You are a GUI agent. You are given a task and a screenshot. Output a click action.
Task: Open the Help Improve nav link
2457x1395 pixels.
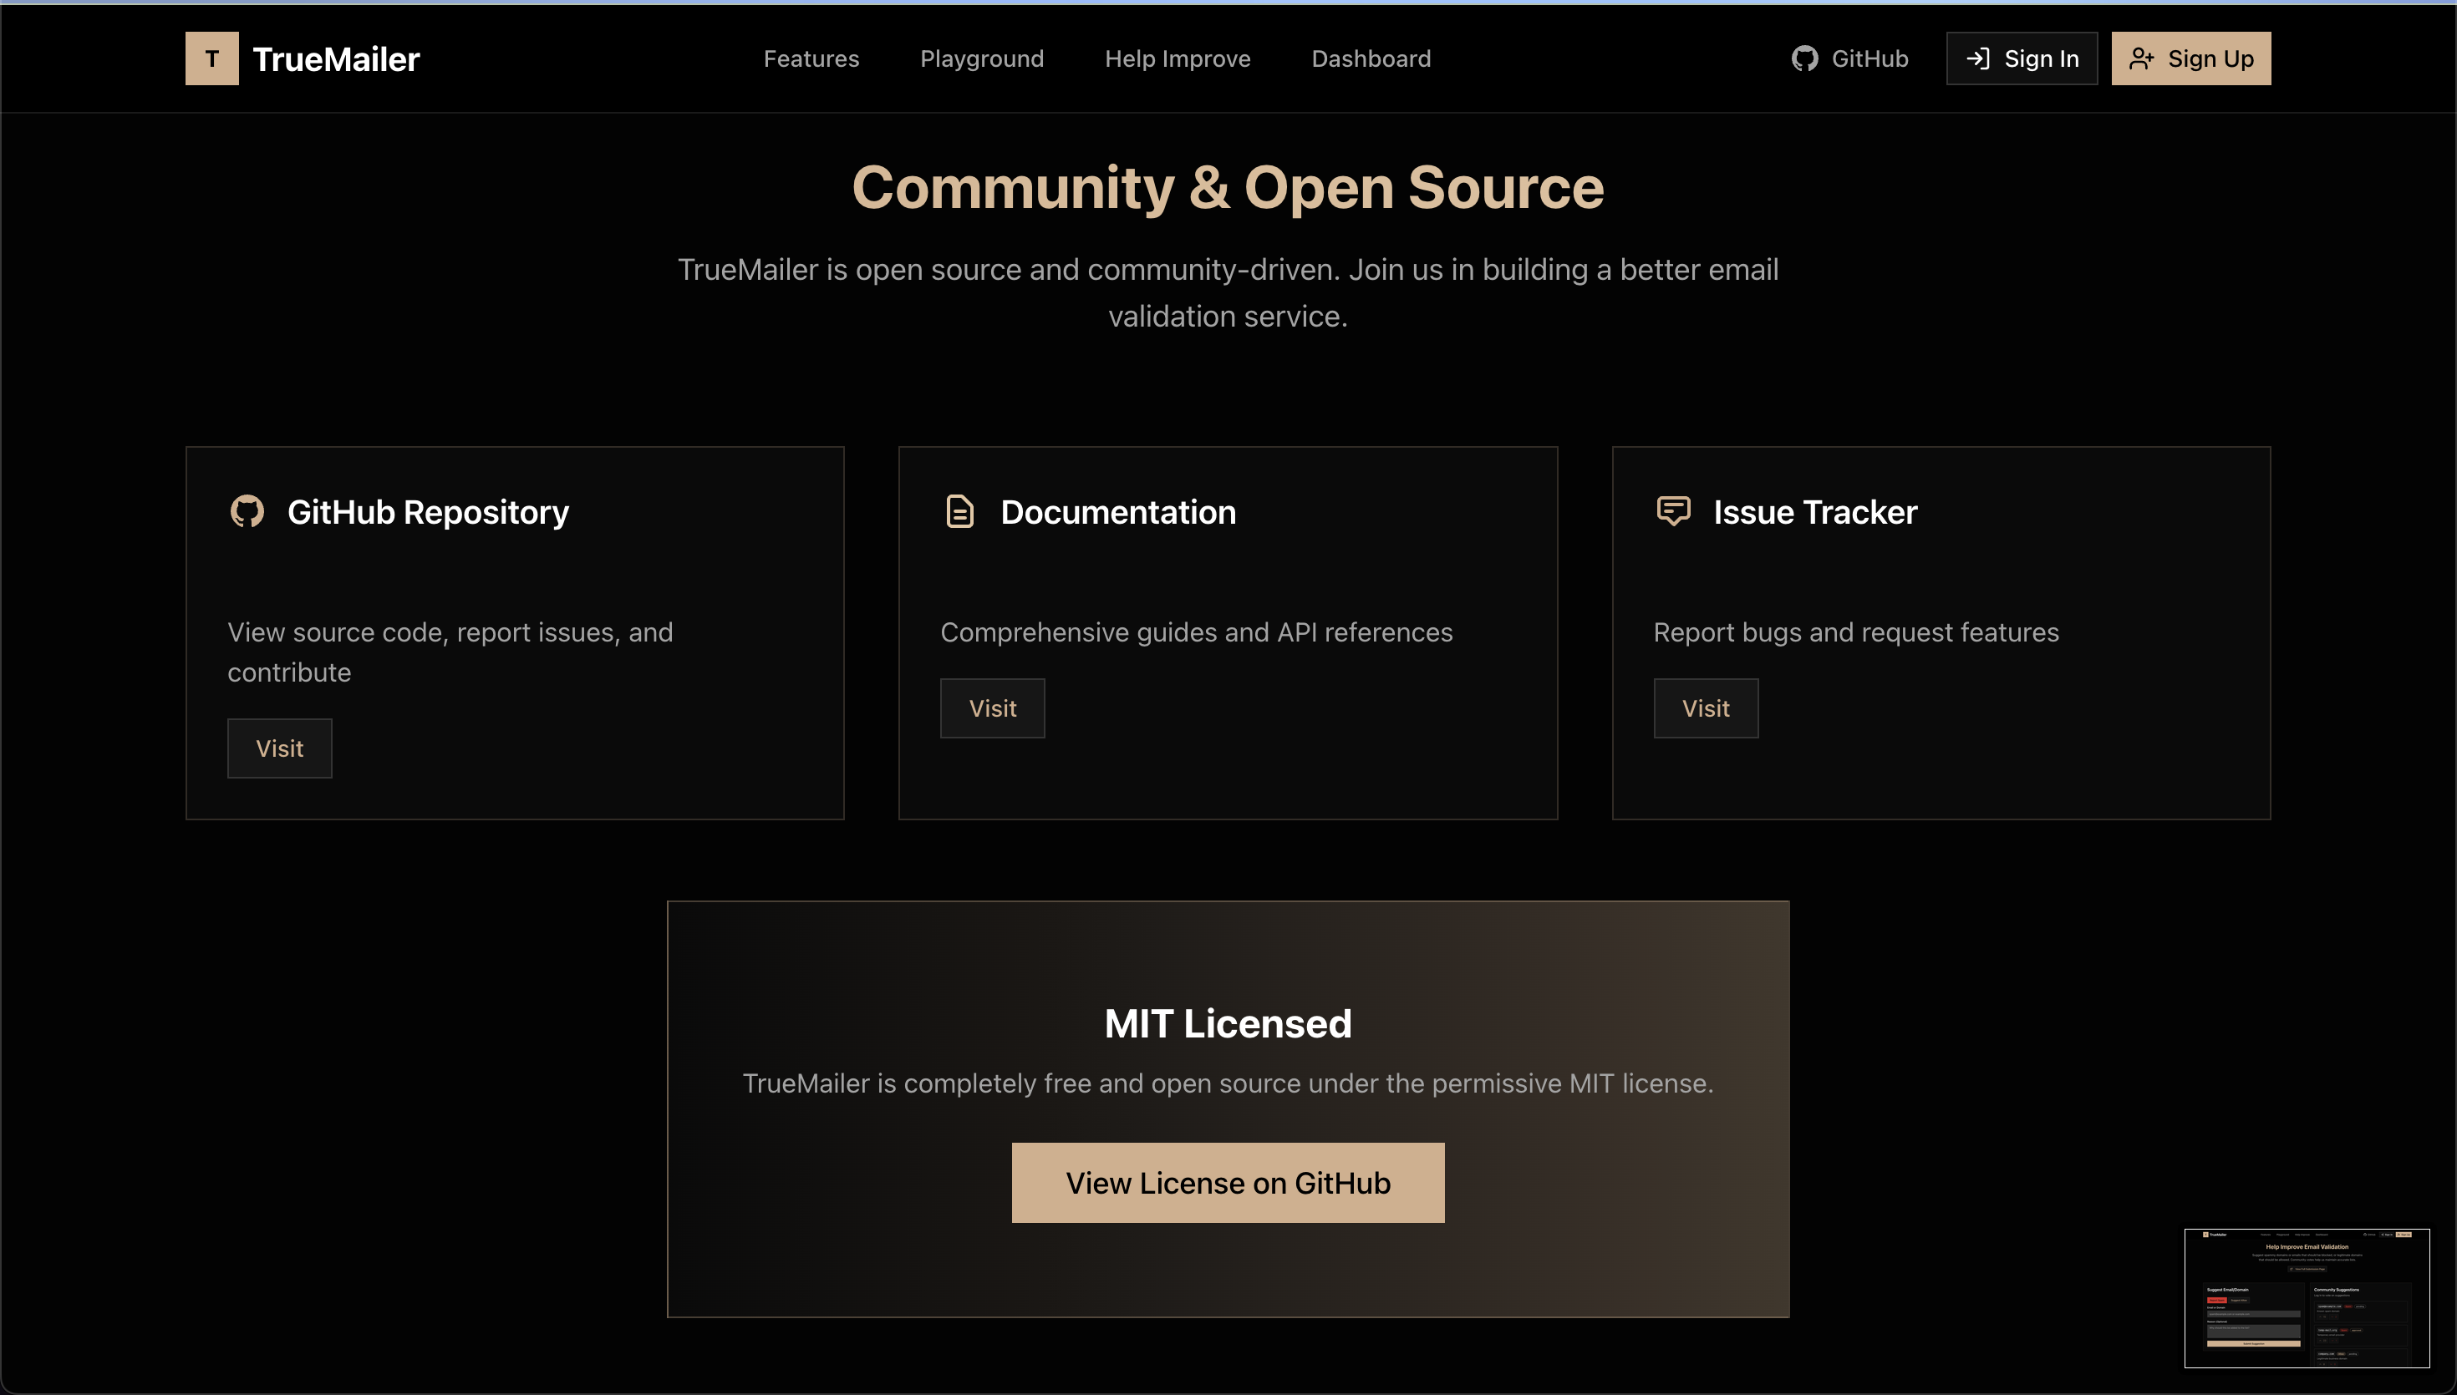[x=1177, y=58]
